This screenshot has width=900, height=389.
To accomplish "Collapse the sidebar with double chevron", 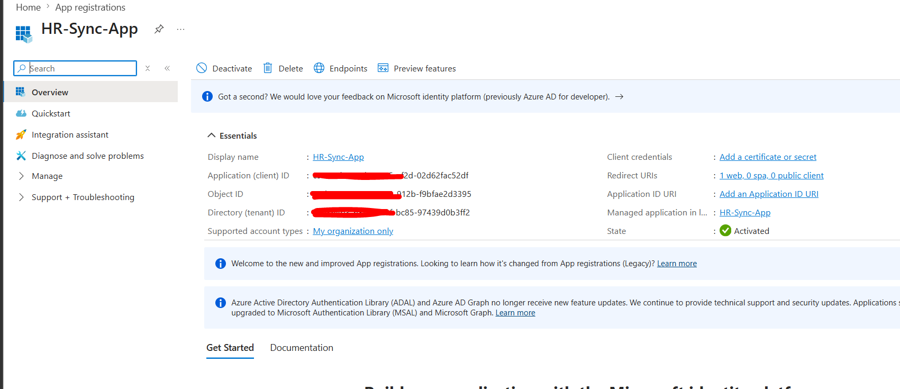I will click(x=167, y=68).
